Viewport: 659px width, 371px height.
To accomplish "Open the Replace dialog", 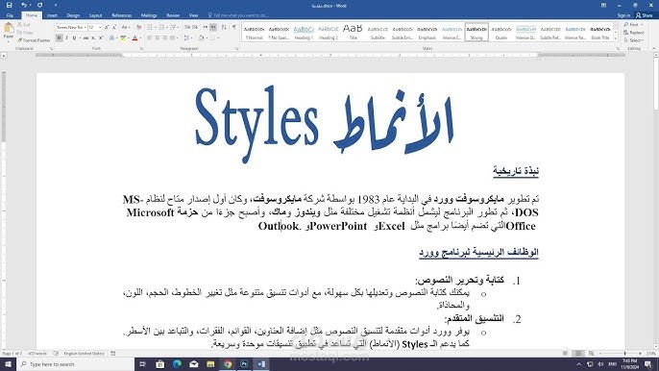I will [634, 33].
